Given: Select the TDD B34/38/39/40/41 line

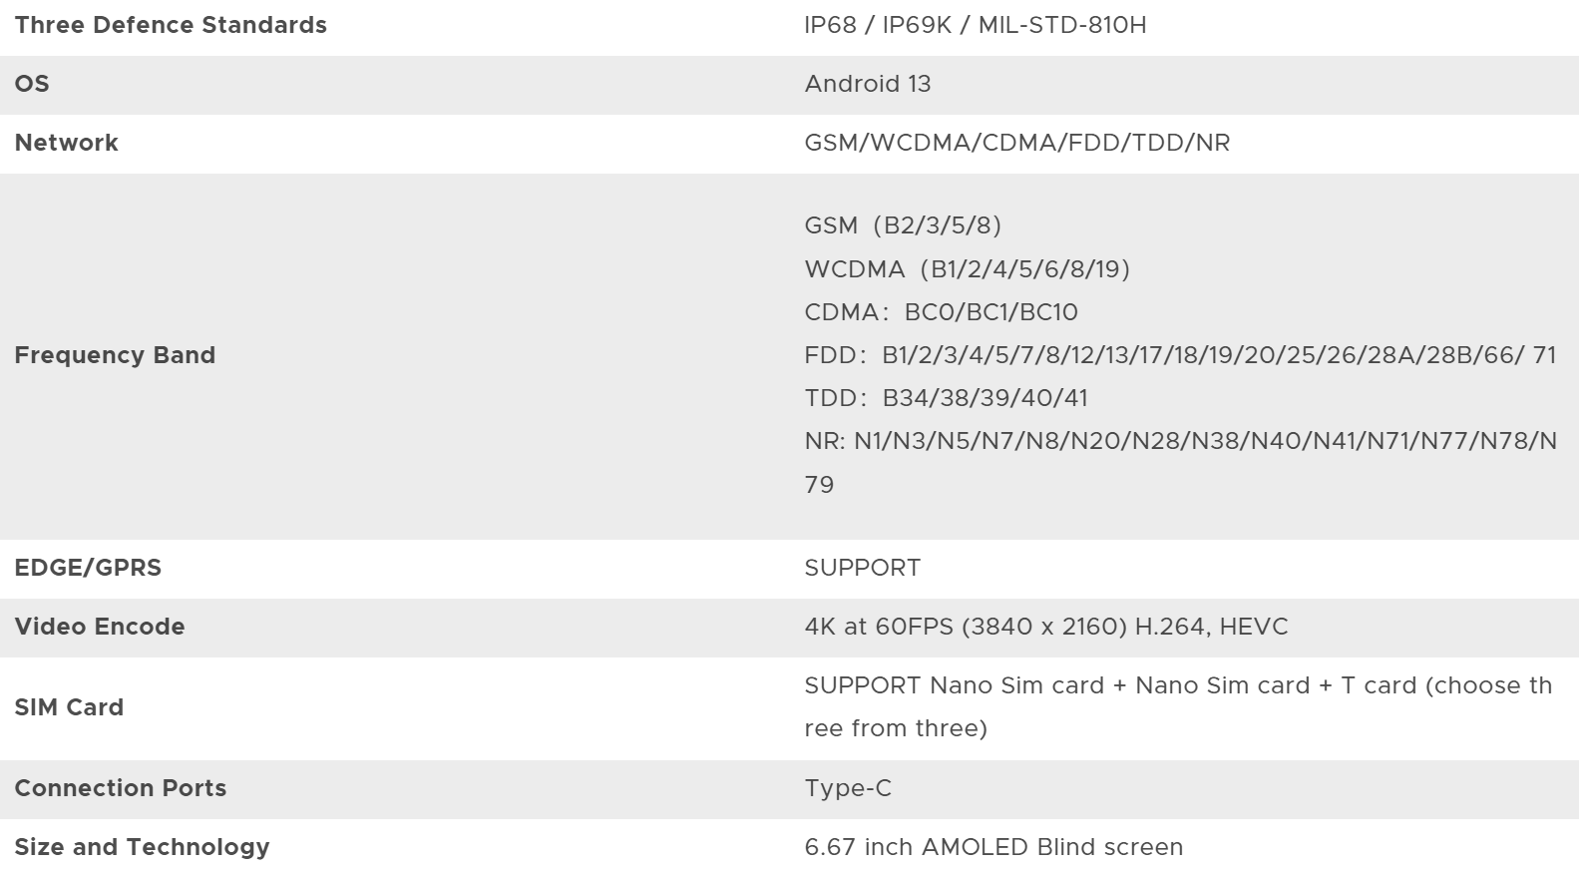Looking at the screenshot, I should pyautogui.click(x=946, y=398).
